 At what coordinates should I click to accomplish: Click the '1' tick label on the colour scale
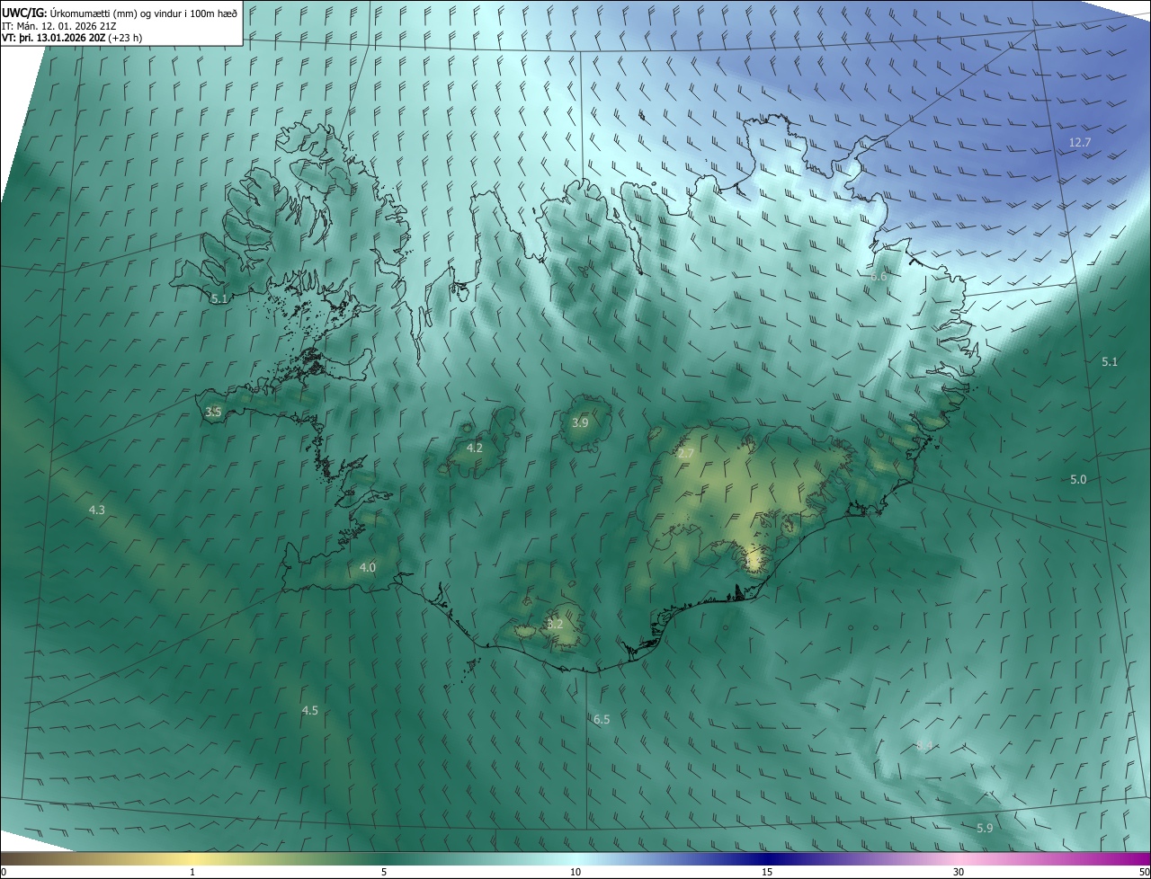pos(192,872)
